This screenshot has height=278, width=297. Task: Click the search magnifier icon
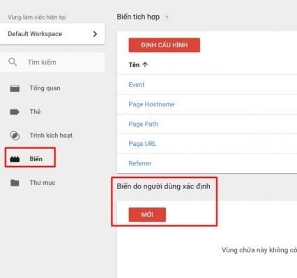[13, 62]
